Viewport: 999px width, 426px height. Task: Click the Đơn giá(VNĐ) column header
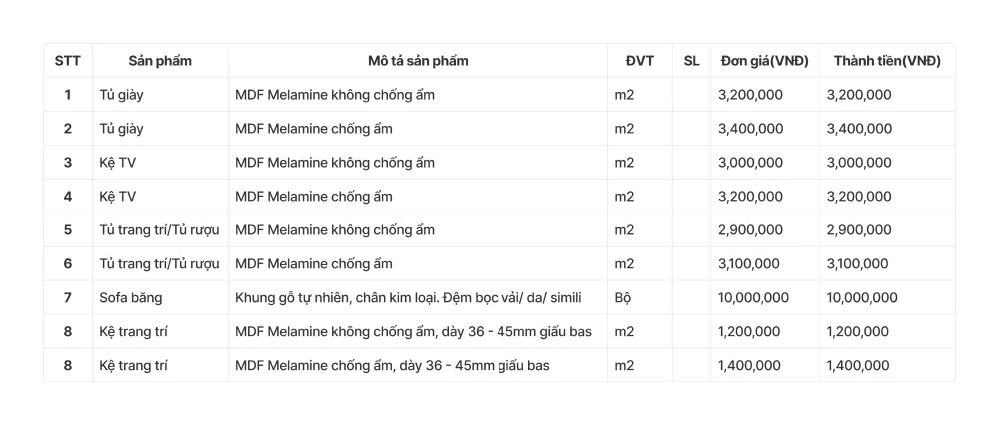764,61
